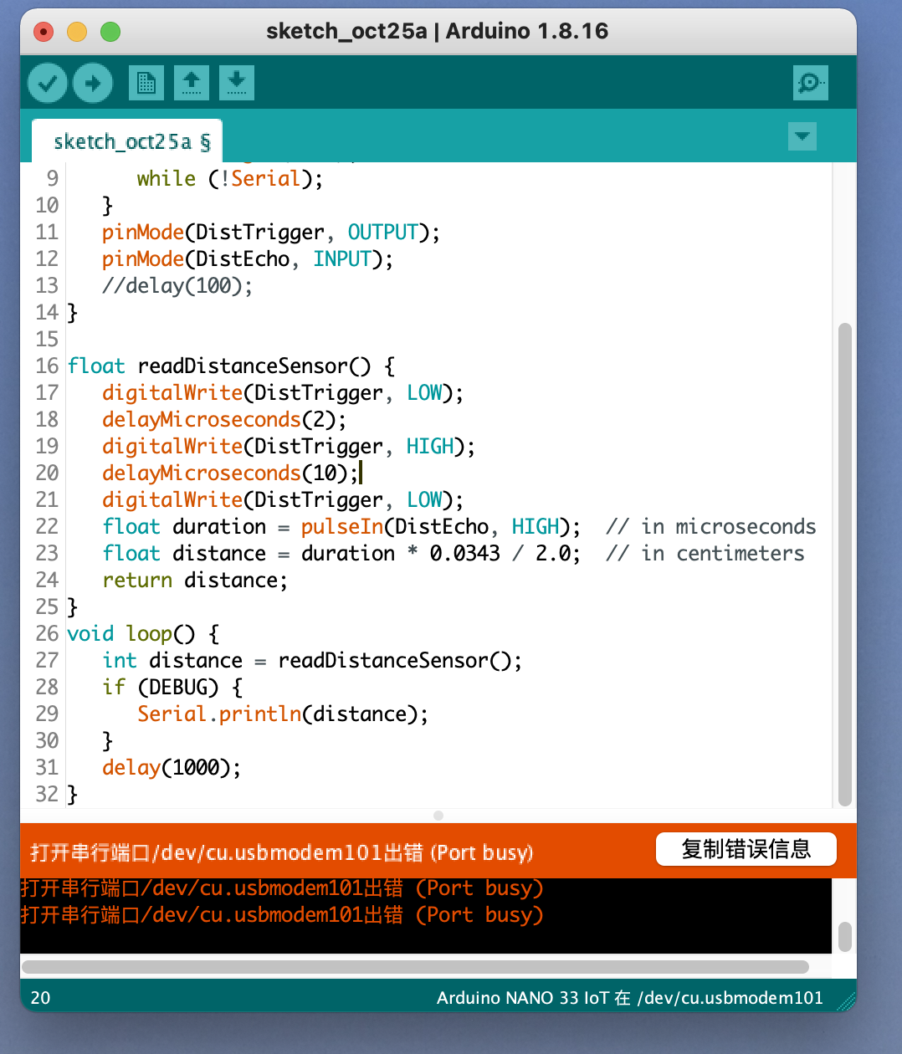The width and height of the screenshot is (902, 1054).
Task: Click the green zoom window button
Action: (x=110, y=32)
